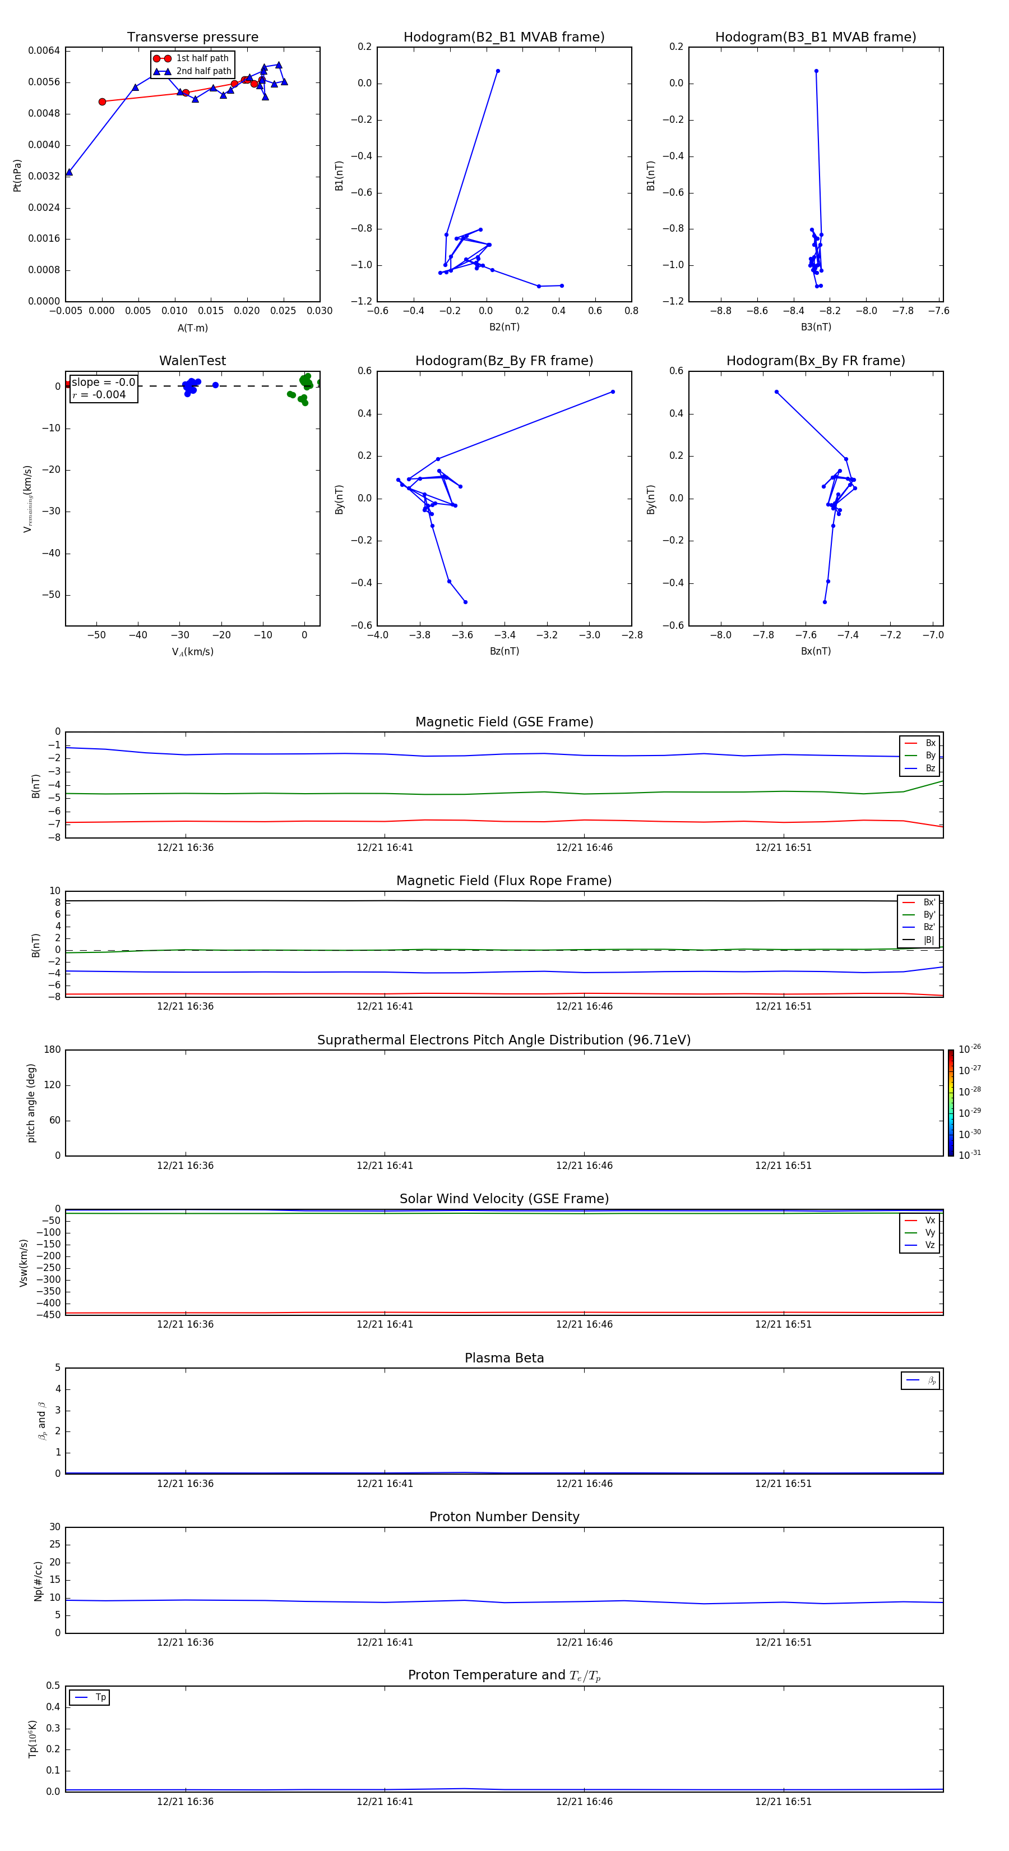Viewport: 1009px width, 1851px height.
Task: Click '12/21 16:36' tick under GSE magnetic field plot
Action: coord(186,848)
